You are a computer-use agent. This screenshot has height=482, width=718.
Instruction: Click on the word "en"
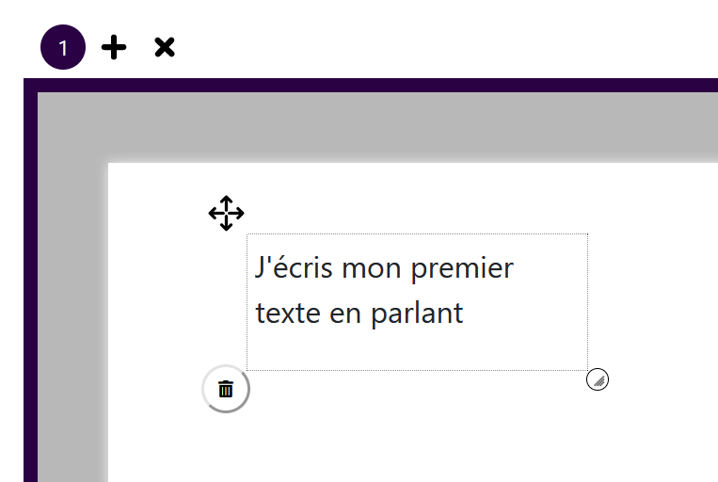tap(345, 315)
